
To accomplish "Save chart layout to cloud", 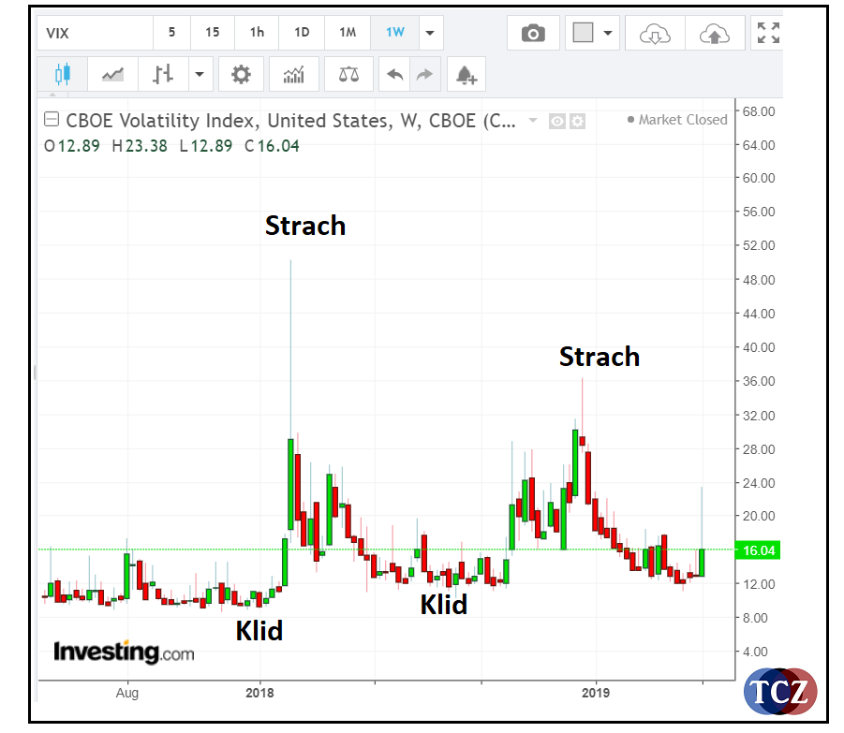I will (x=715, y=34).
